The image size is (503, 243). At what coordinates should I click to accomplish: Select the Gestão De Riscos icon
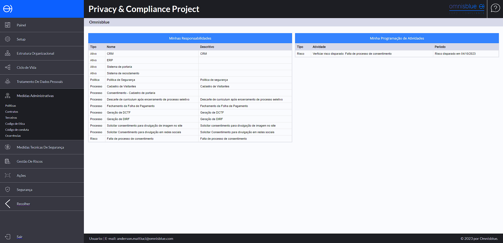pos(8,161)
